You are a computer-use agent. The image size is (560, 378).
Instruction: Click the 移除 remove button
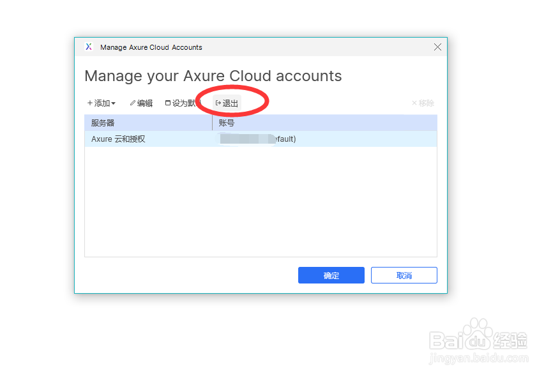tap(423, 103)
